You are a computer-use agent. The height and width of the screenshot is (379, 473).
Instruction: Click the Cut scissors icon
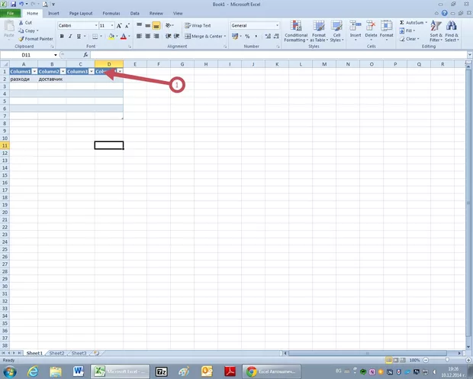21,23
